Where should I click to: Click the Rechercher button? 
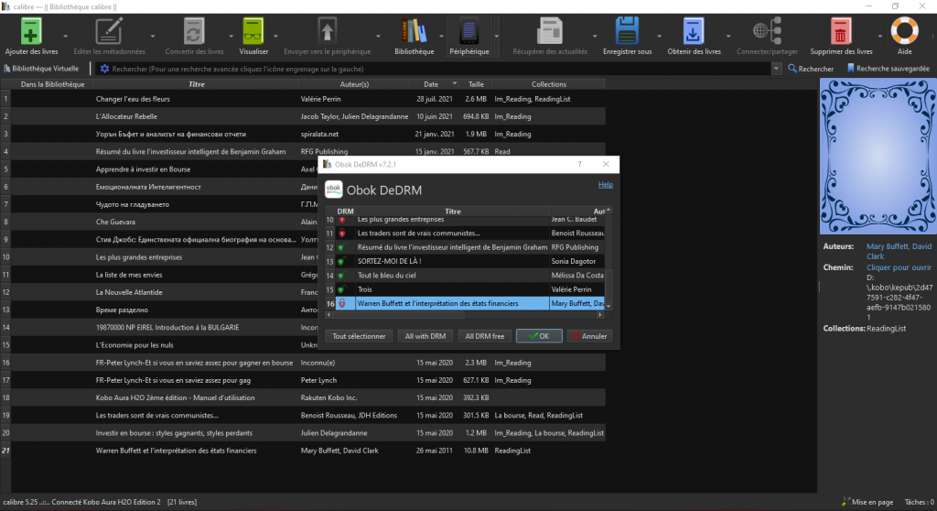(x=811, y=69)
